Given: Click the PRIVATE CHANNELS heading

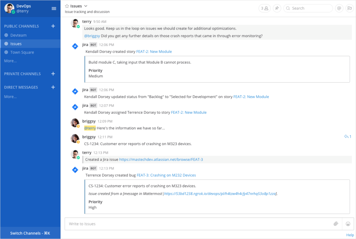Looking at the screenshot, I should click(x=22, y=74).
